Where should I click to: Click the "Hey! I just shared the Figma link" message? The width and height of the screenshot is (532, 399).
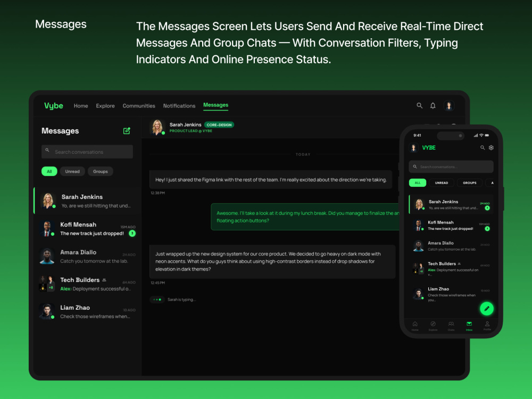pos(271,179)
